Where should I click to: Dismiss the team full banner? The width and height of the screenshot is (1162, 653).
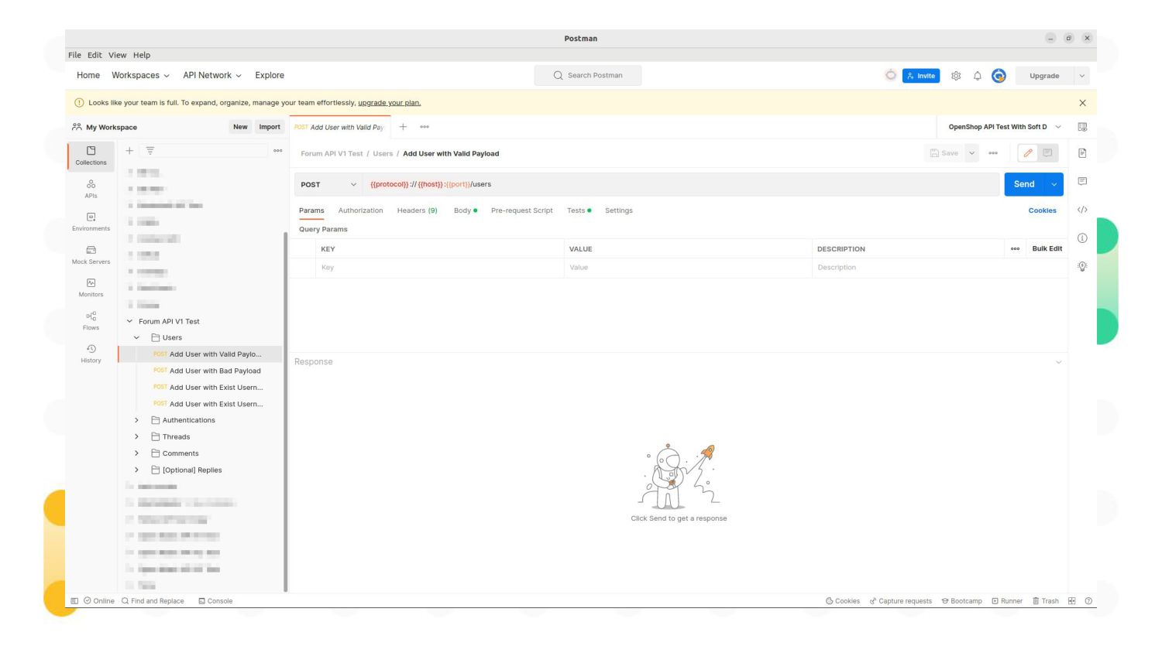click(1082, 103)
